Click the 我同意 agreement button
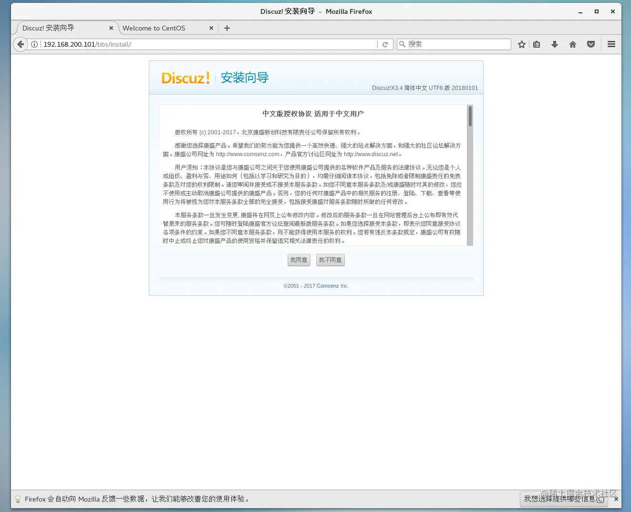 299,260
